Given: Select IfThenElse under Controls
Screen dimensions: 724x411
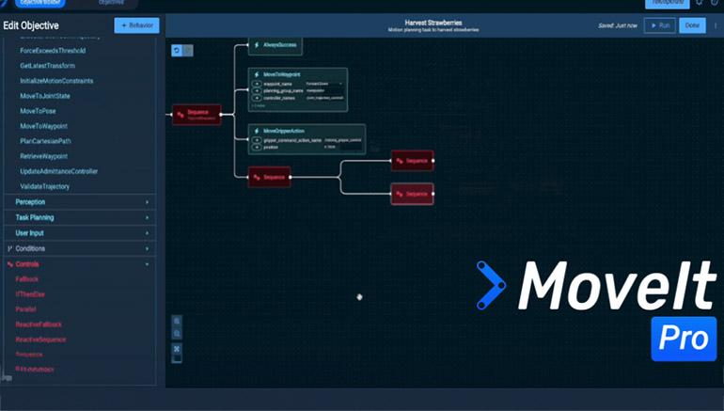Looking at the screenshot, I should [x=30, y=294].
